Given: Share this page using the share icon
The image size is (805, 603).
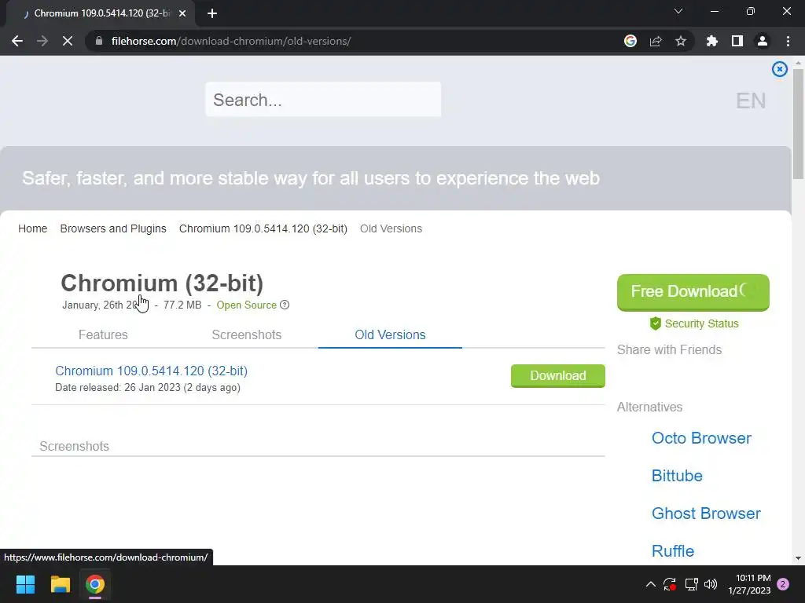Looking at the screenshot, I should point(656,41).
